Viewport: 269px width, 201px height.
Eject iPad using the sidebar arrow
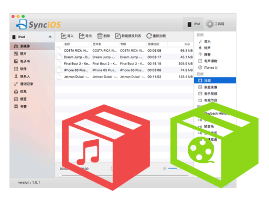(50, 37)
